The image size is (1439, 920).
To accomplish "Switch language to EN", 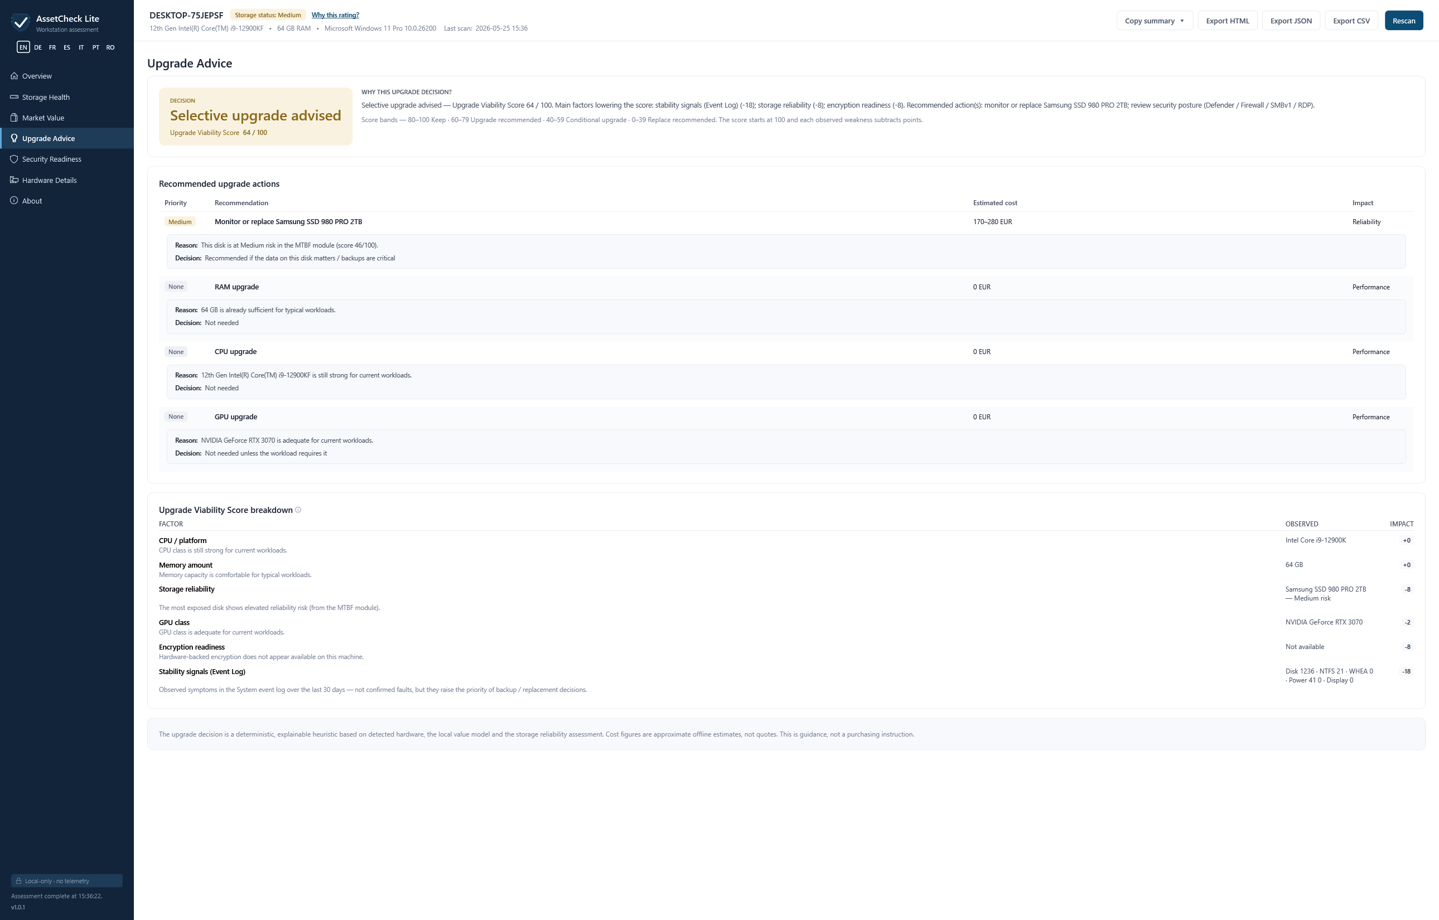I will coord(23,47).
